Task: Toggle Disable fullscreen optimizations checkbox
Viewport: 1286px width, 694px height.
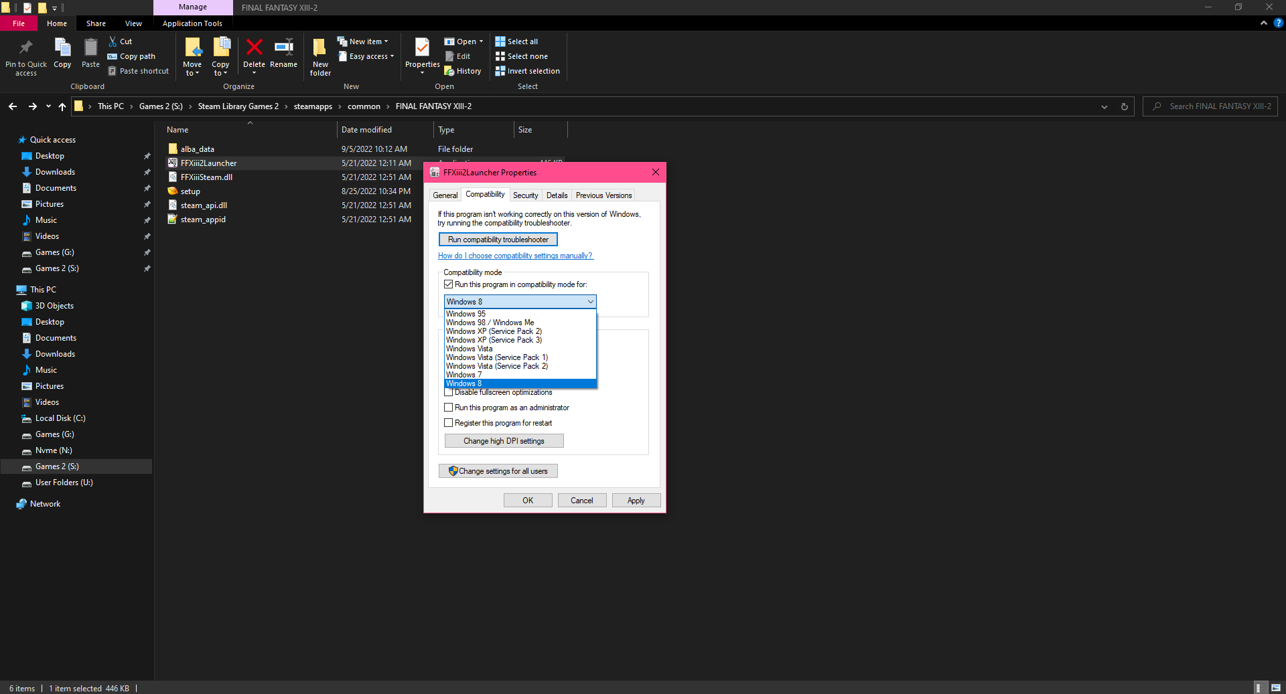Action: point(449,393)
